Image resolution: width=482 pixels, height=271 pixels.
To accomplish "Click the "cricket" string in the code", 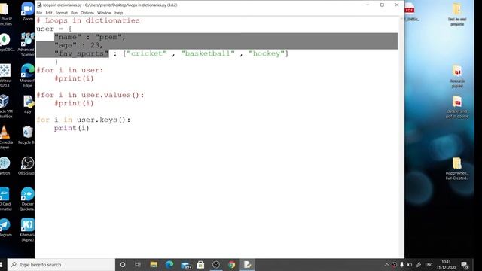I will pos(147,53).
